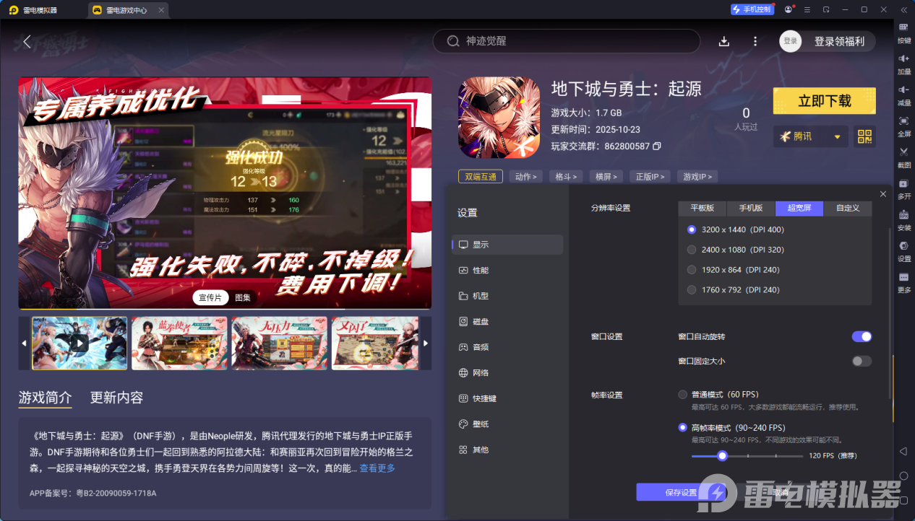Viewport: 915px width, 521px height.
Task: Switch to 更新内容 tab
Action: 116,398
